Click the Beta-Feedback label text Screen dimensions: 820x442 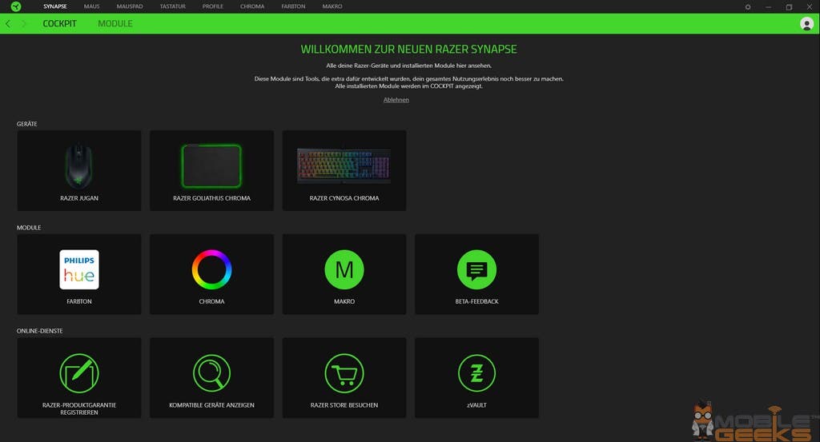pyautogui.click(x=477, y=301)
